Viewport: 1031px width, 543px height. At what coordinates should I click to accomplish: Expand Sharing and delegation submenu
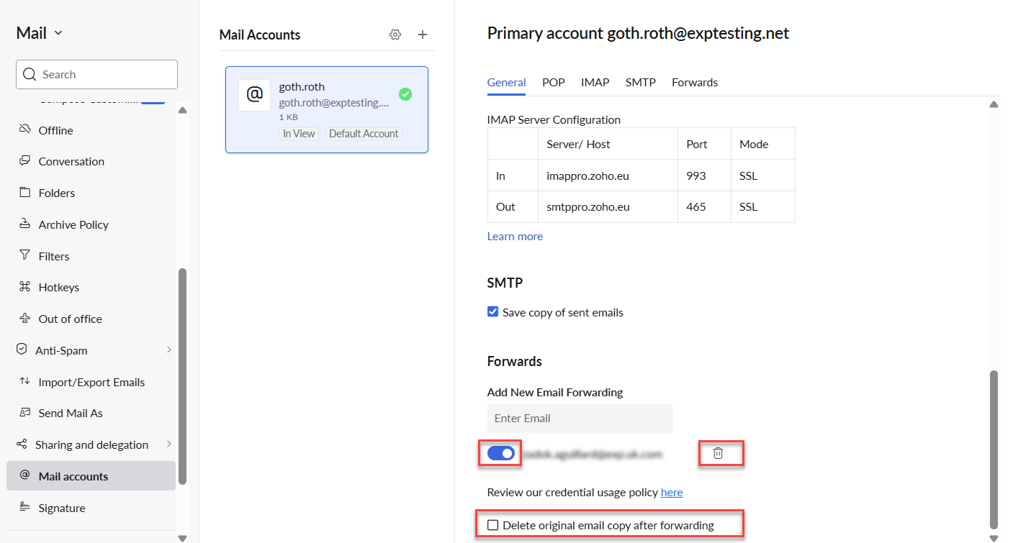click(x=169, y=444)
